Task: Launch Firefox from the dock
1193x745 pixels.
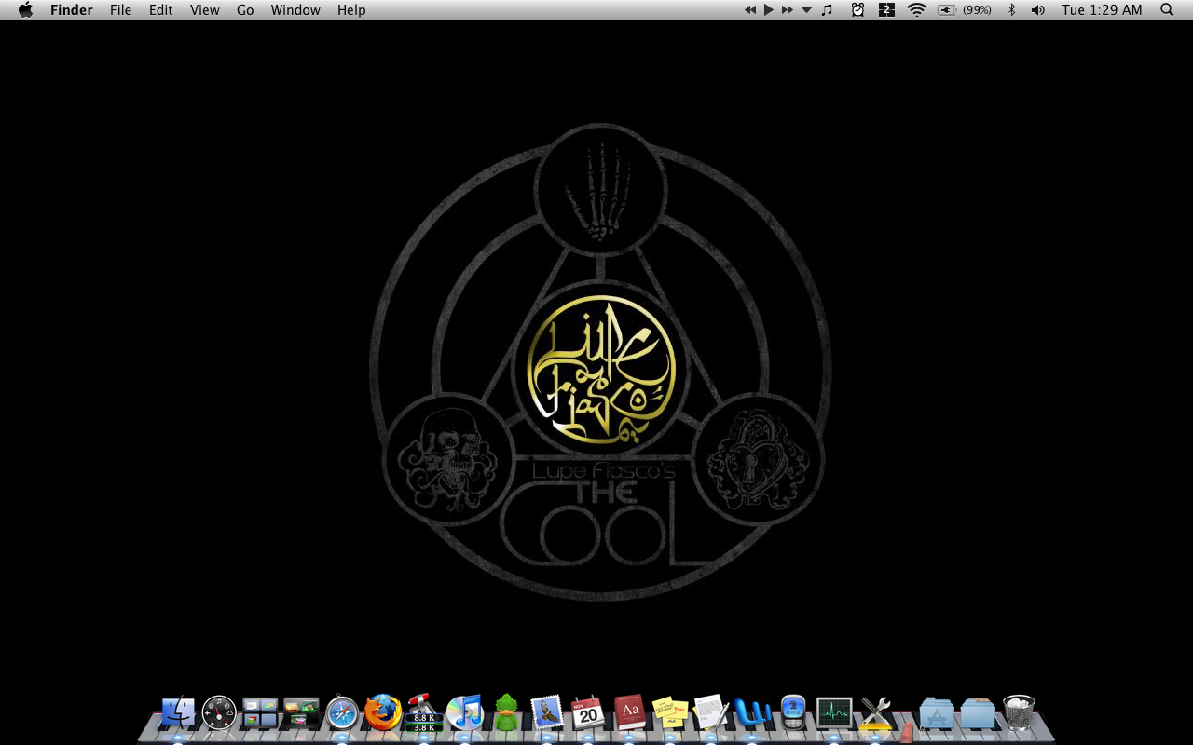Action: (382, 713)
